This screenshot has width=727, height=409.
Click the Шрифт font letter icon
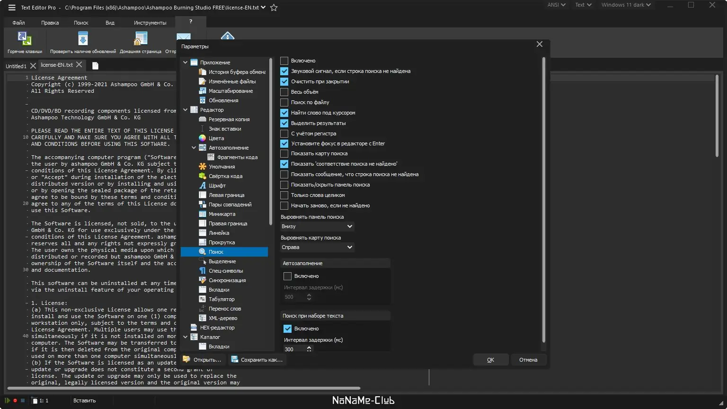pos(203,186)
